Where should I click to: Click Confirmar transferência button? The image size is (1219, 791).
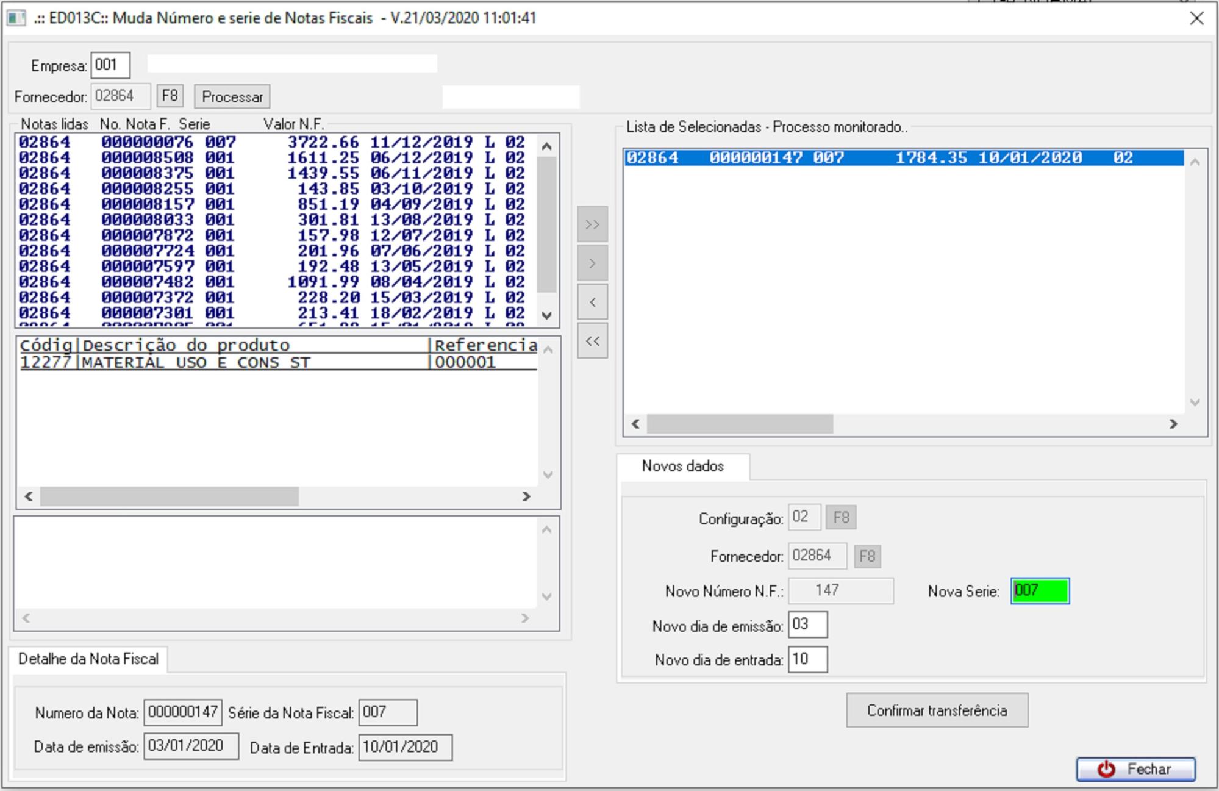click(937, 710)
